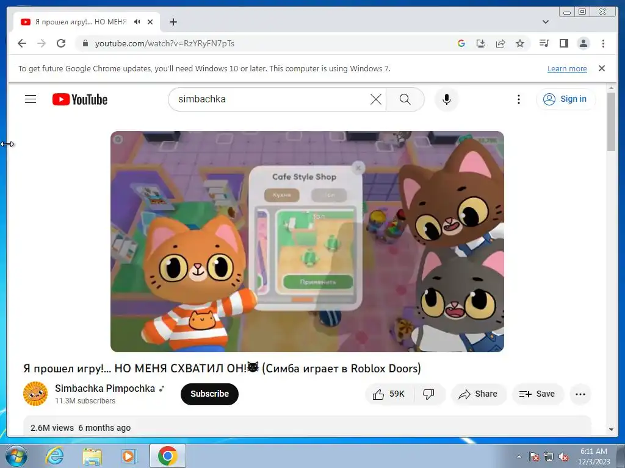The height and width of the screenshot is (468, 625).
Task: Dislike the video
Action: (429, 394)
